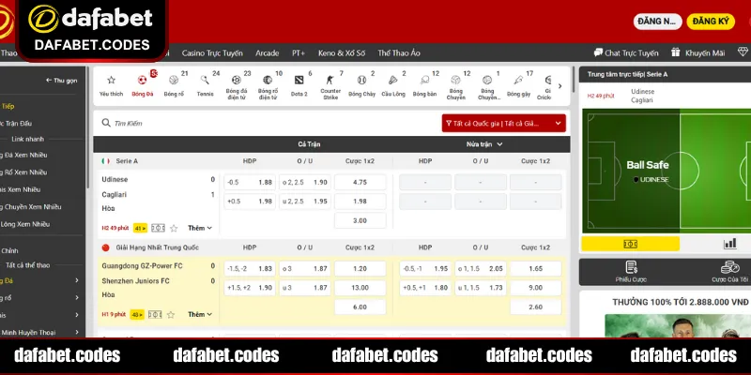Image resolution: width=751 pixels, height=375 pixels.
Task: Open the Tất cả Quốc gia dropdown
Action: 503,123
